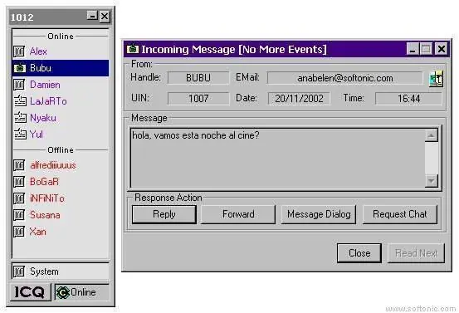Click the Incoming Message title bar icon

tap(133, 49)
